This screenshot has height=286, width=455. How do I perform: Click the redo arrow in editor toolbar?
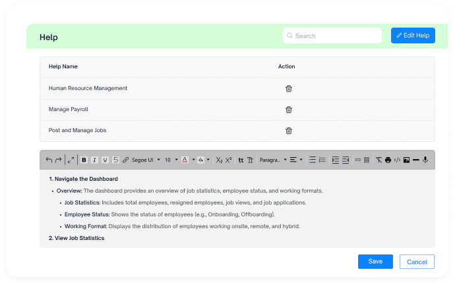point(58,160)
